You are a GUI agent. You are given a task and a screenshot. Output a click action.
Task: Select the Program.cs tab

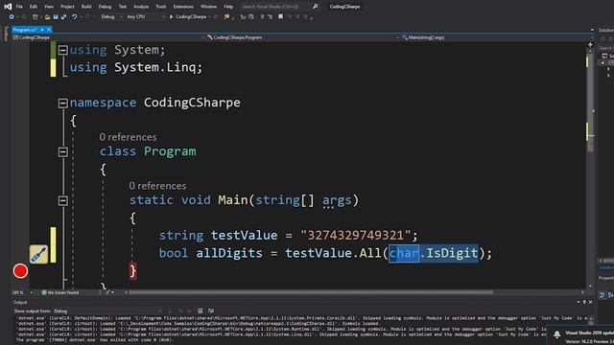point(25,30)
